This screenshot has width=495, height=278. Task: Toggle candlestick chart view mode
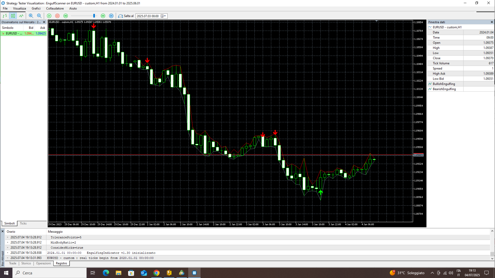tap(13, 16)
